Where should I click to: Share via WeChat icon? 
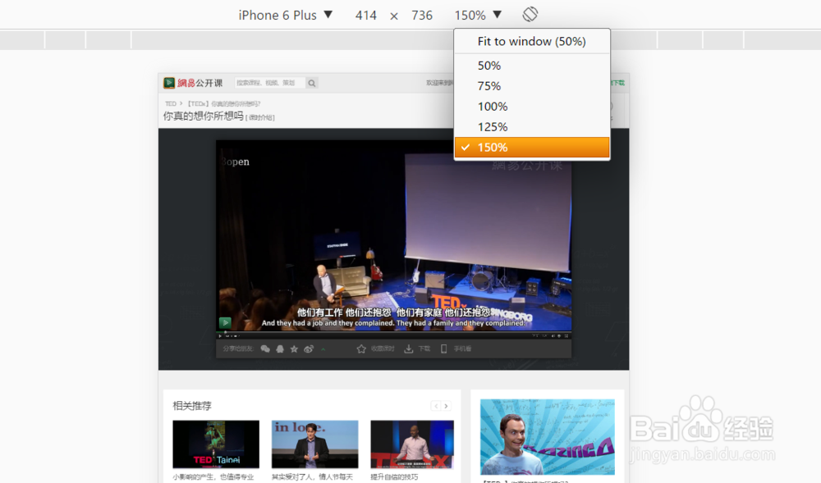click(x=265, y=349)
